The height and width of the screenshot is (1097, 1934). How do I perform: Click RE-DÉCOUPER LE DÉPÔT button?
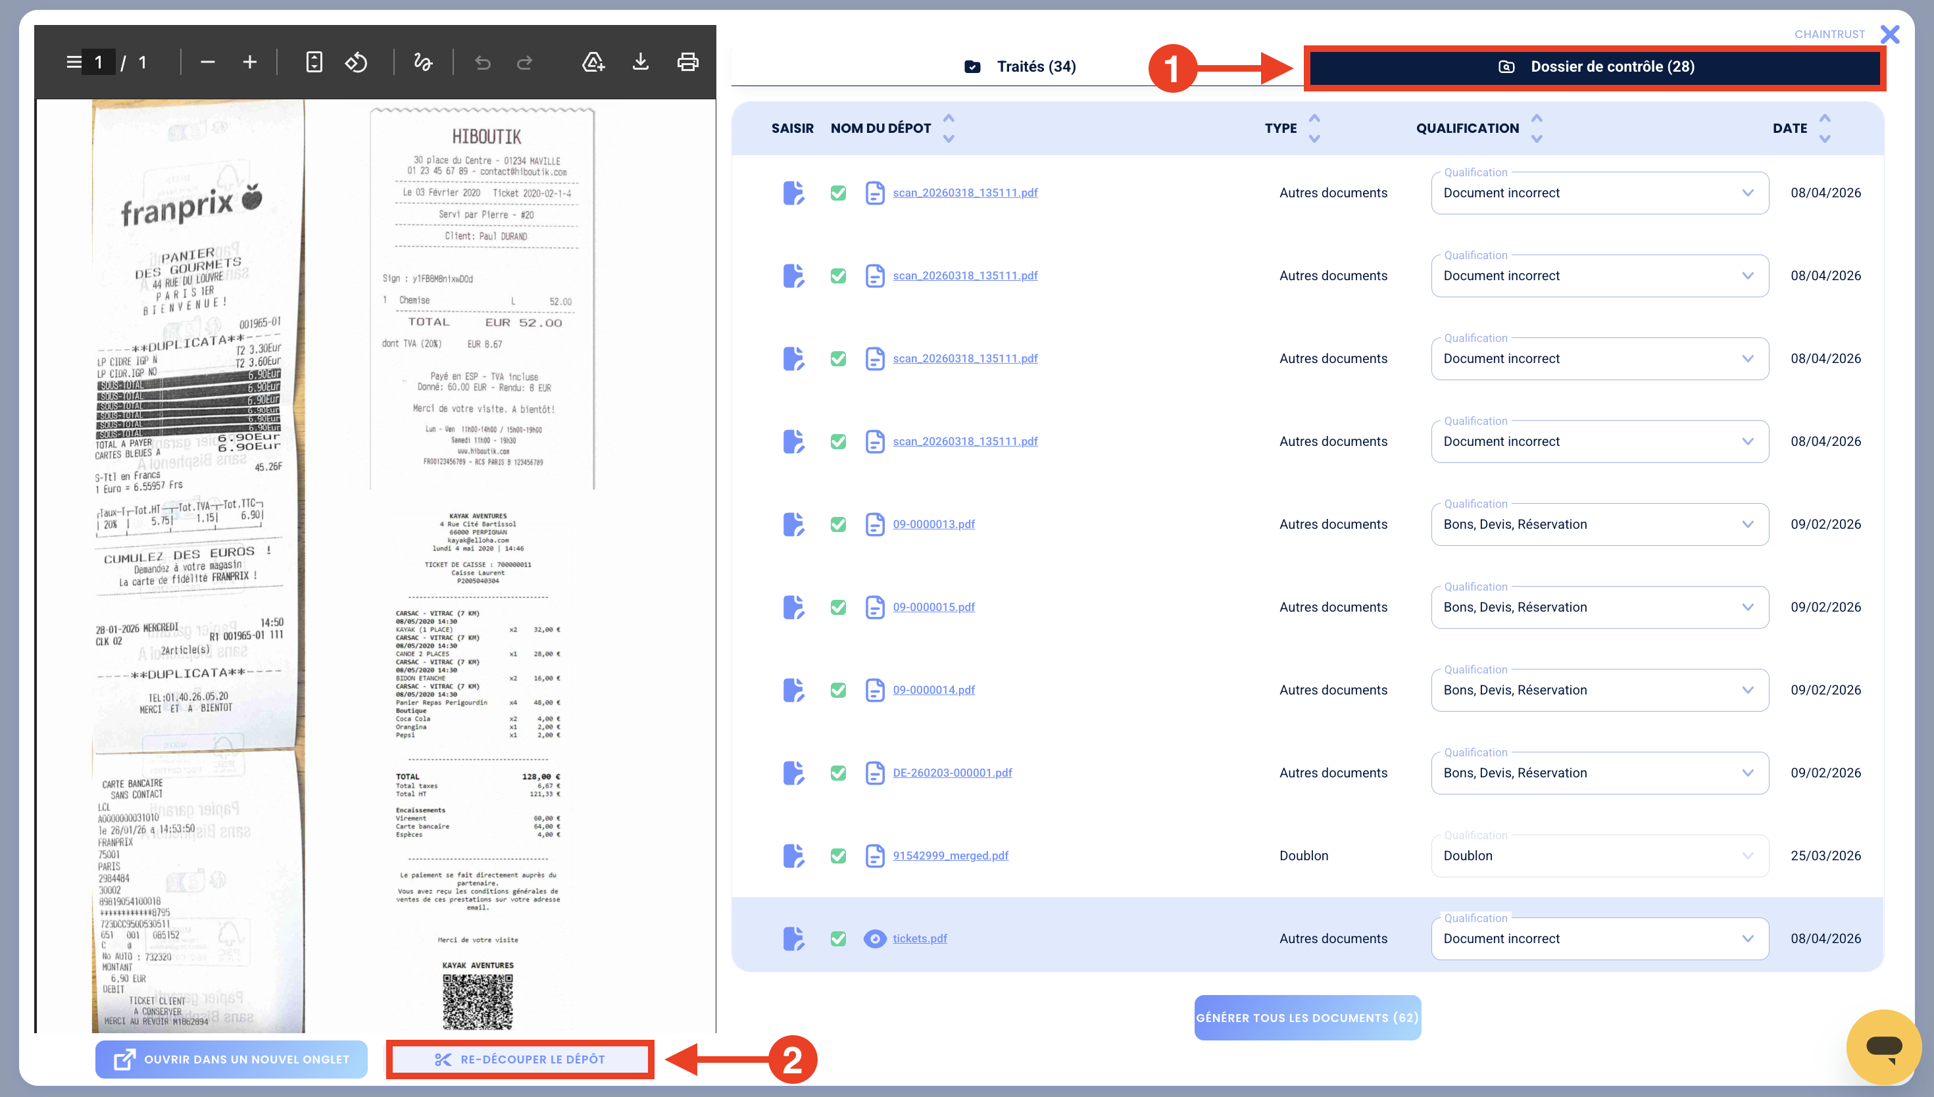(x=520, y=1060)
